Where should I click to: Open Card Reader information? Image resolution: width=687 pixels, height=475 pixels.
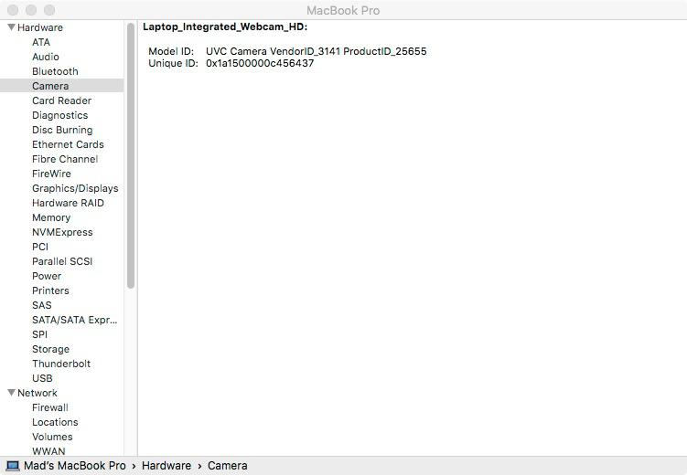62,100
